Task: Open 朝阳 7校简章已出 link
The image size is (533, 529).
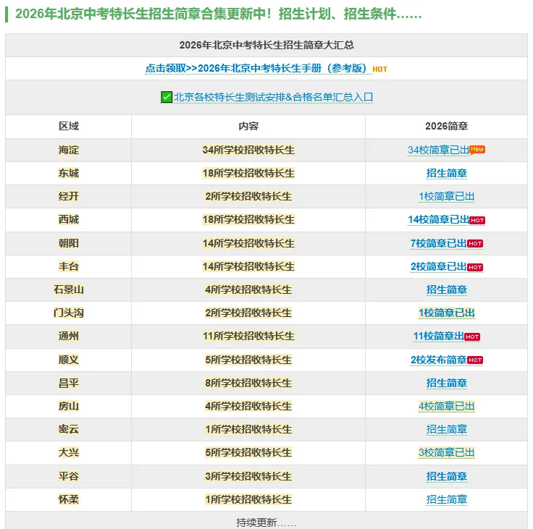Action: tap(438, 243)
